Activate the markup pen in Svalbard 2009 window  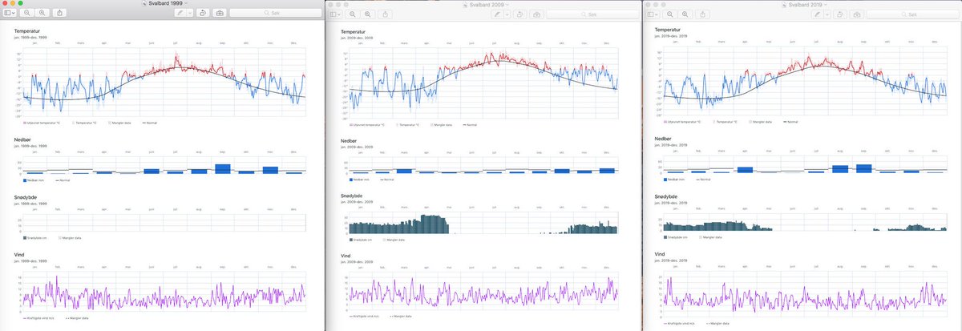(496, 14)
